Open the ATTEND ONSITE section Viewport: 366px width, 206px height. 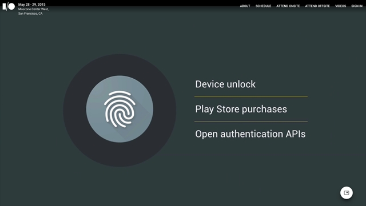[288, 6]
